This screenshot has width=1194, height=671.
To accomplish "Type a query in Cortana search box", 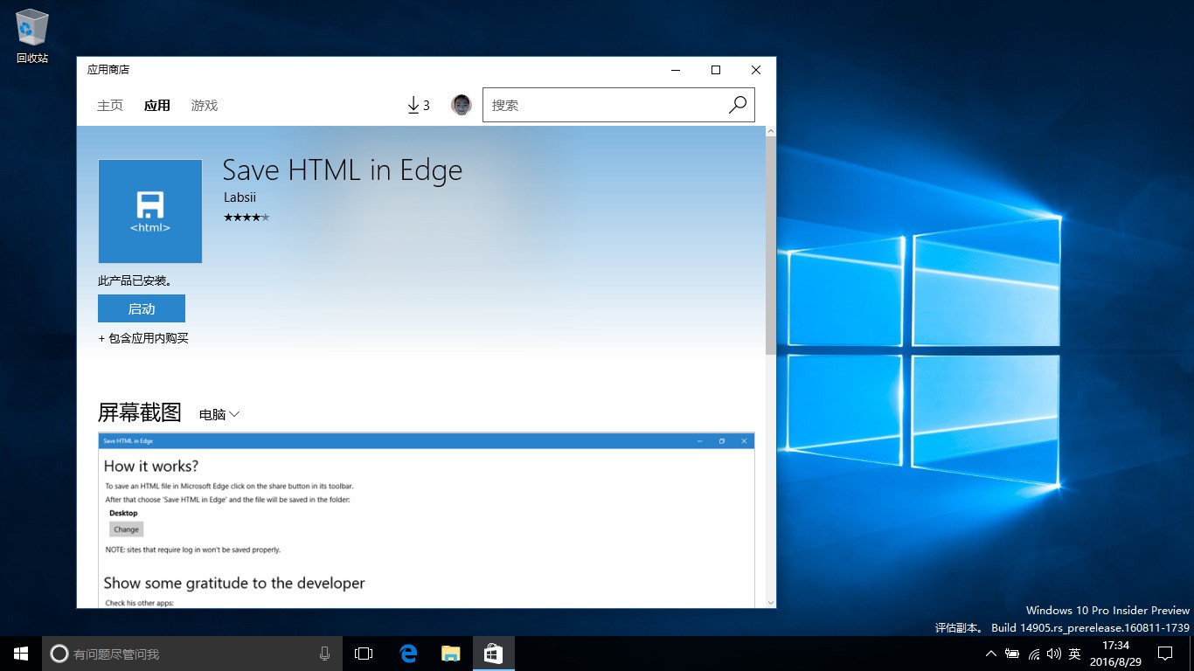I will 191,654.
